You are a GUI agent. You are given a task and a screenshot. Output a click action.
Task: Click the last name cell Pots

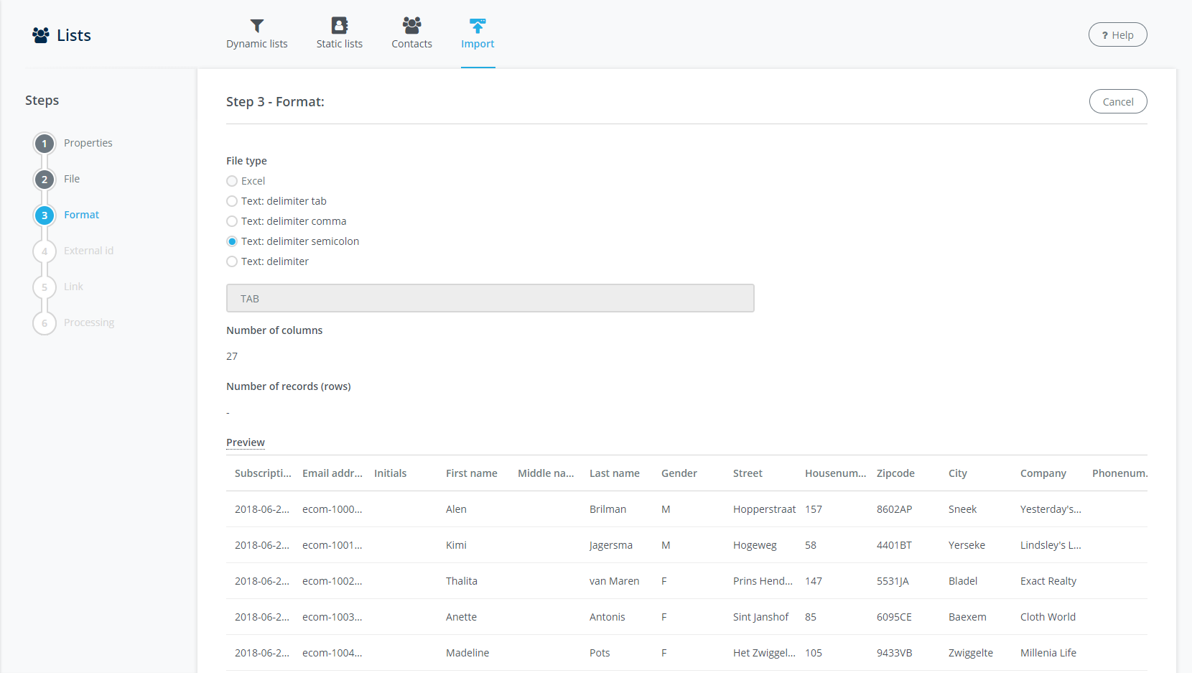coord(600,653)
